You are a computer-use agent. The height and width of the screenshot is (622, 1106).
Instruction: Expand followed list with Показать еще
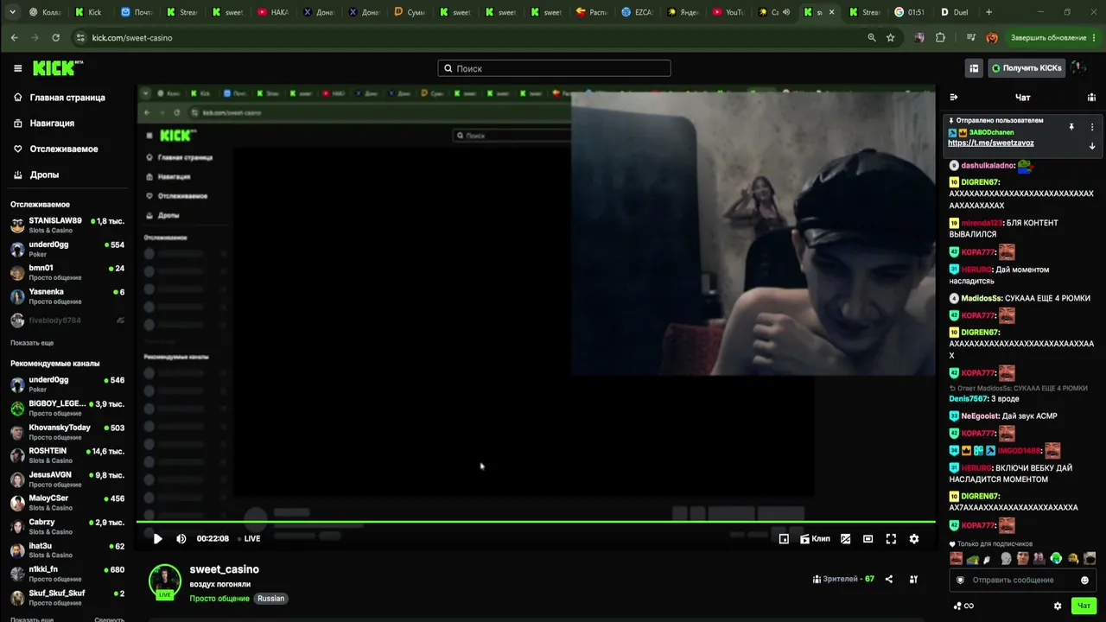coord(32,343)
